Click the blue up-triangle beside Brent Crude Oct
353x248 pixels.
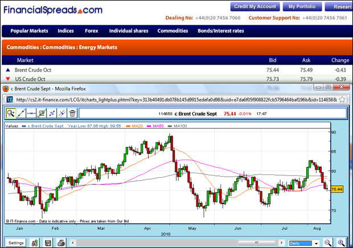pyautogui.click(x=8, y=70)
